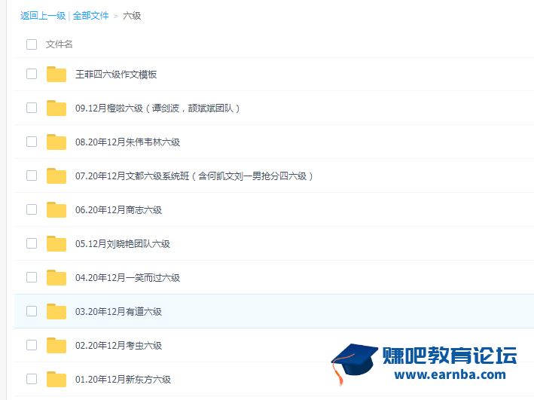Click folder icon of 04.20年12月一笑而过六级
Image resolution: width=534 pixels, height=400 pixels.
pos(56,277)
